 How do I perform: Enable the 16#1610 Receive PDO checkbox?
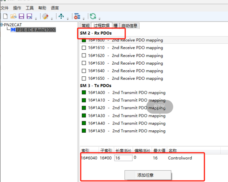click(84, 48)
